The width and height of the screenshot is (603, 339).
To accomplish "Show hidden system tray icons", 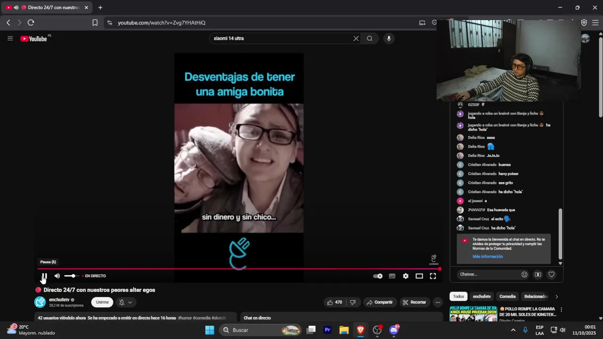I will coord(513,330).
